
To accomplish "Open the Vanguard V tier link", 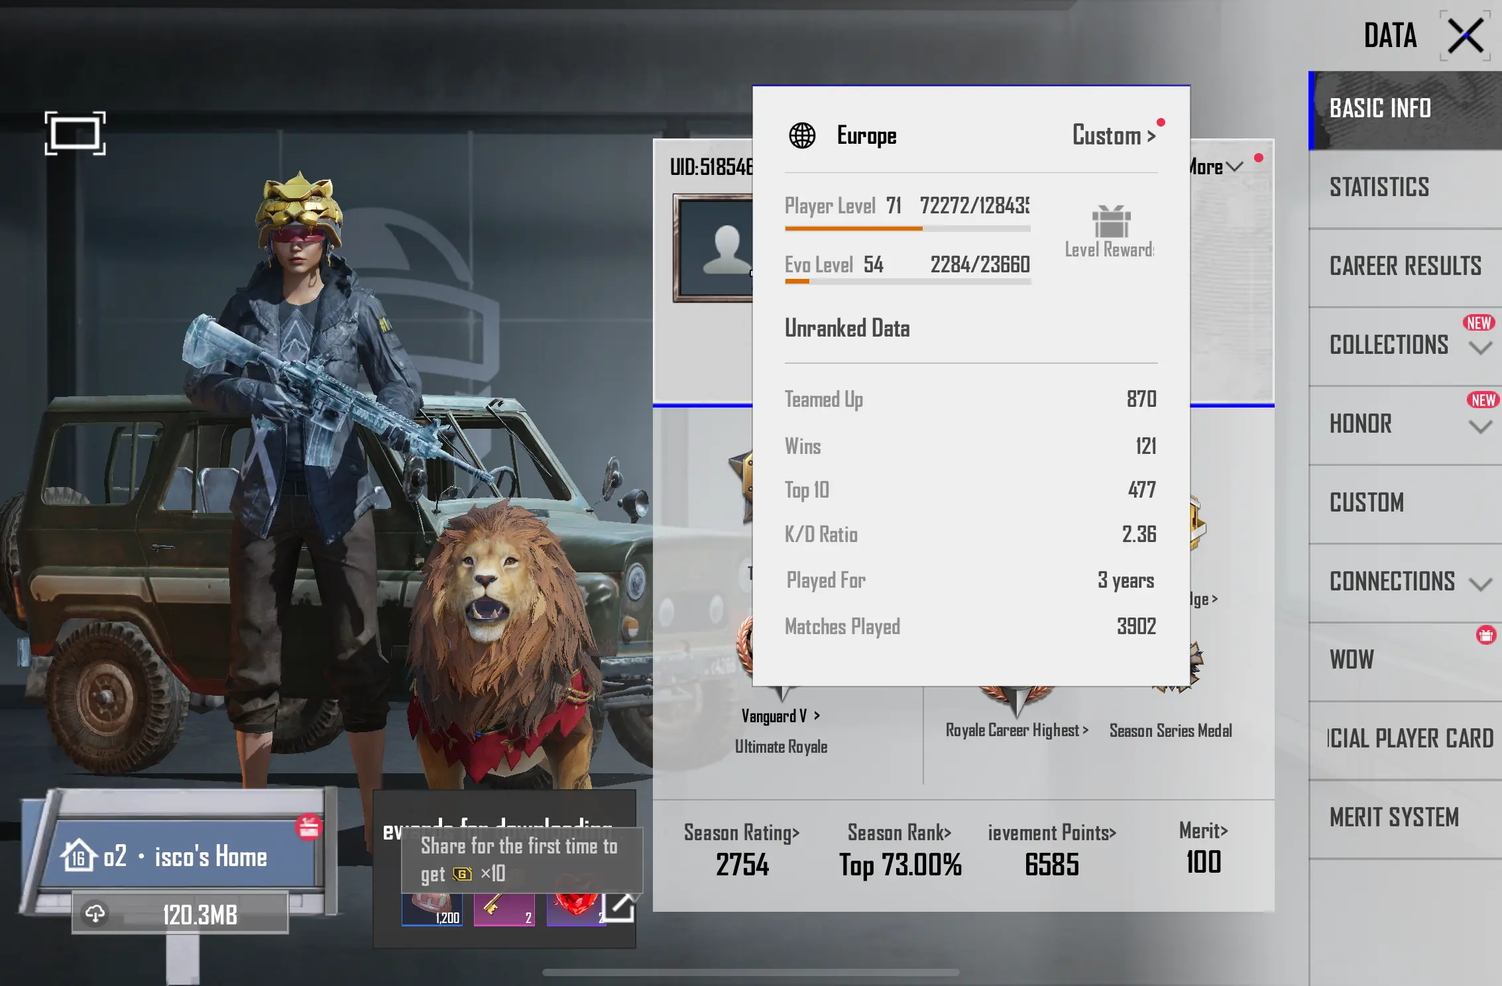I will pyautogui.click(x=780, y=716).
